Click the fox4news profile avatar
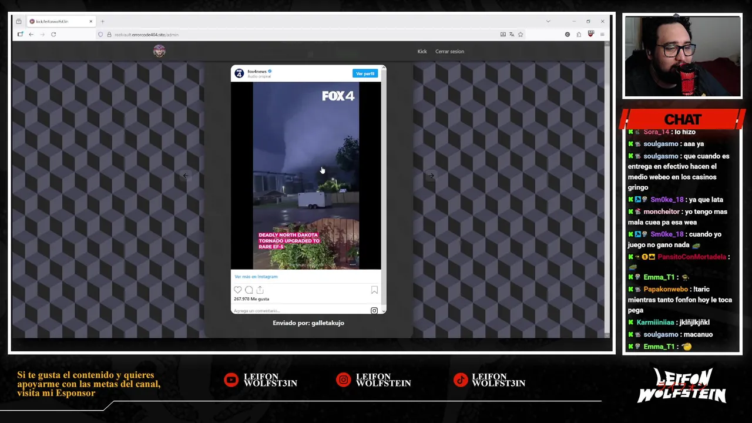Viewport: 752px width, 423px height. 239,73
